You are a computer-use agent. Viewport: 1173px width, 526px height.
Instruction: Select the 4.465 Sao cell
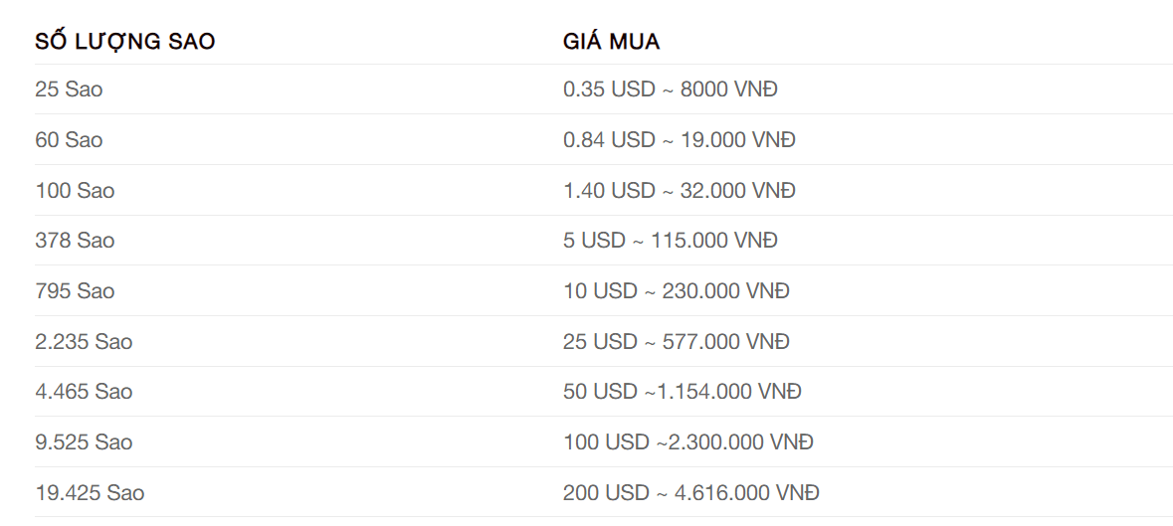pyautogui.click(x=84, y=392)
